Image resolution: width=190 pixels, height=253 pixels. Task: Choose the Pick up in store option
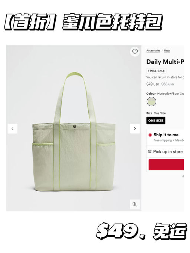point(168,152)
